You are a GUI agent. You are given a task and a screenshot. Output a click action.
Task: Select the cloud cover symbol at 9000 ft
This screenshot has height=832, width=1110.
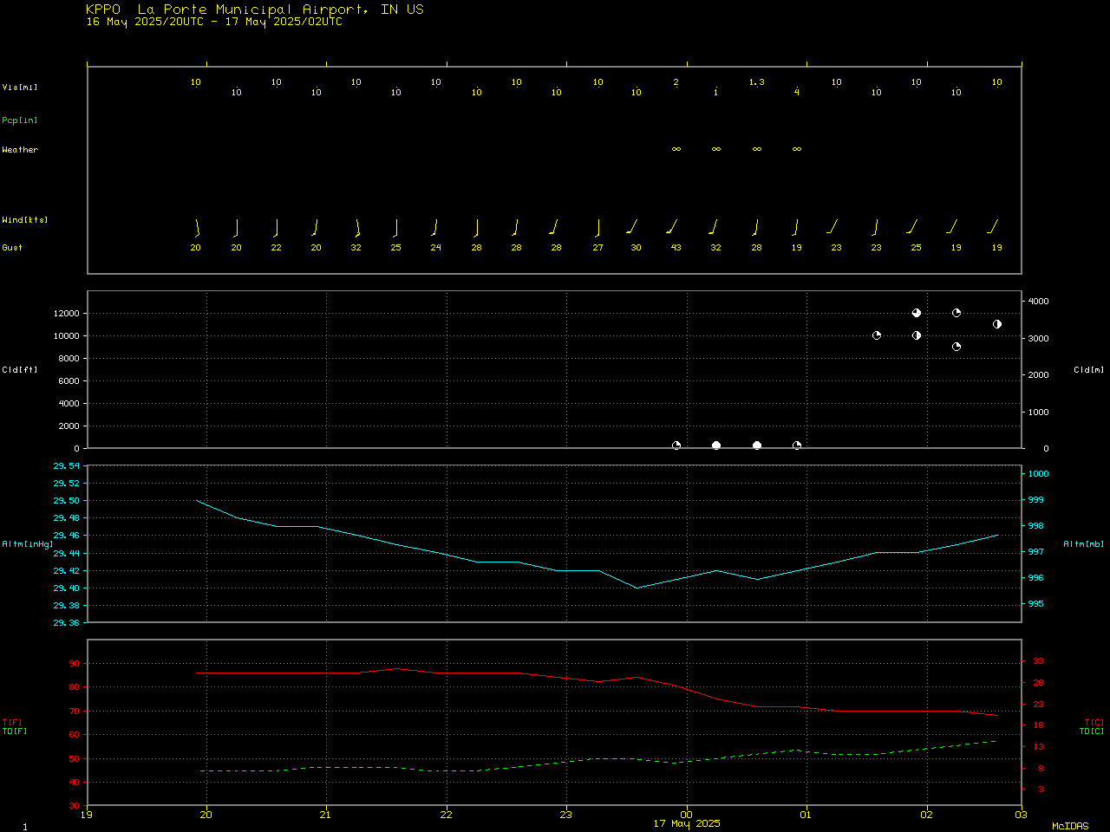point(957,347)
